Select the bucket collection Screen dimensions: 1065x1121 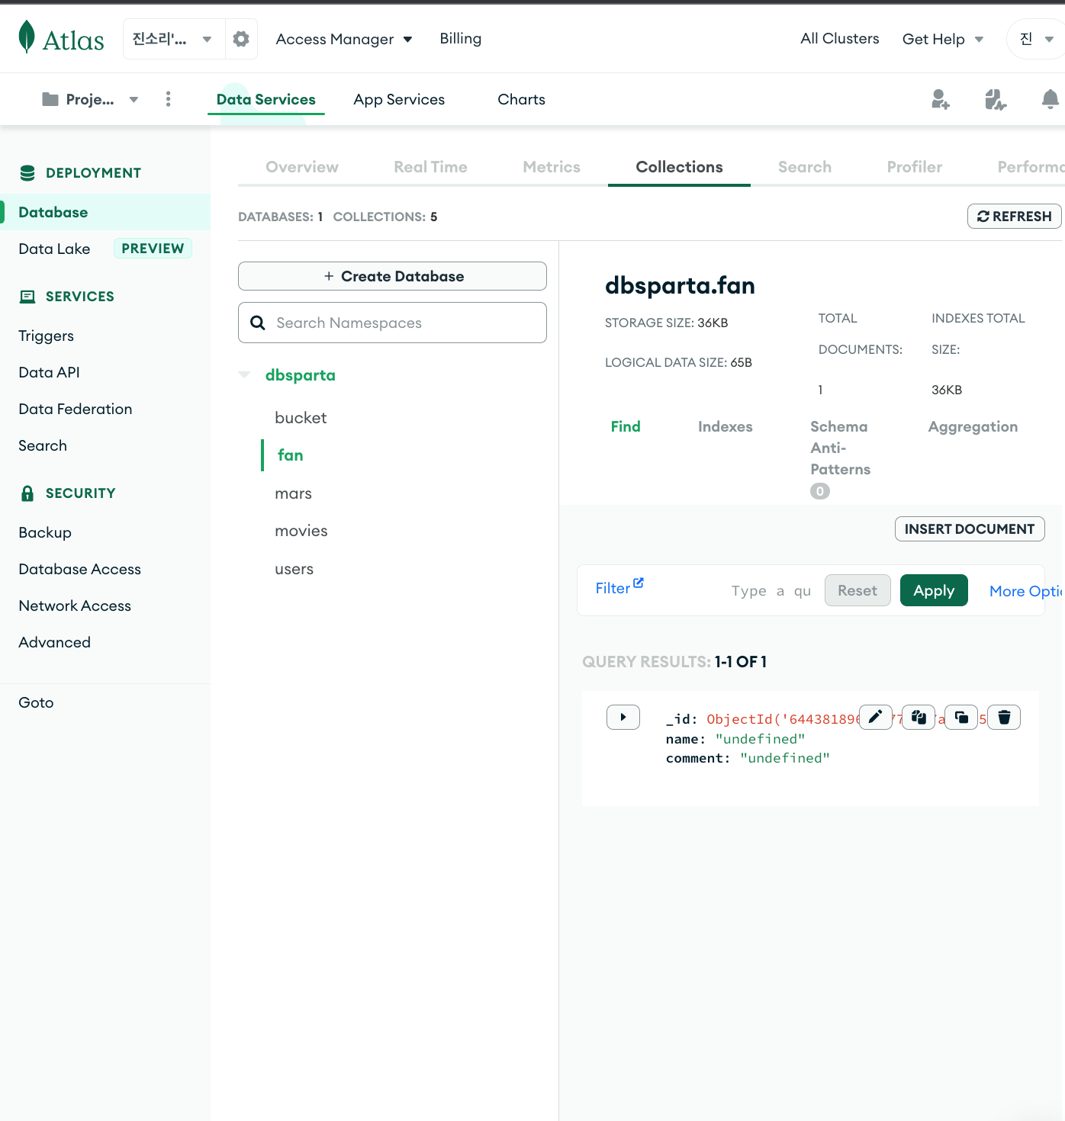coord(301,418)
